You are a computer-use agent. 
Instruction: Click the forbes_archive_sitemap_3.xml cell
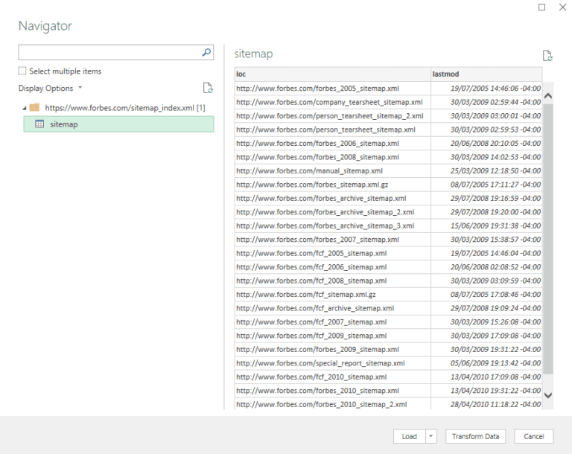(x=332, y=226)
